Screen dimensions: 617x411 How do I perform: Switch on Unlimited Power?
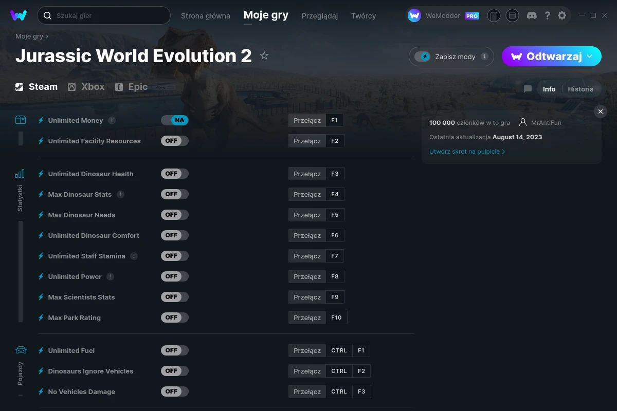click(175, 276)
